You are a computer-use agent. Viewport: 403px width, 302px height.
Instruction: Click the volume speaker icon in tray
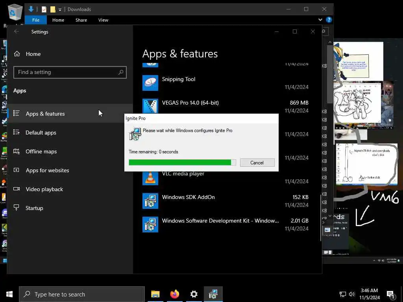click(351, 294)
